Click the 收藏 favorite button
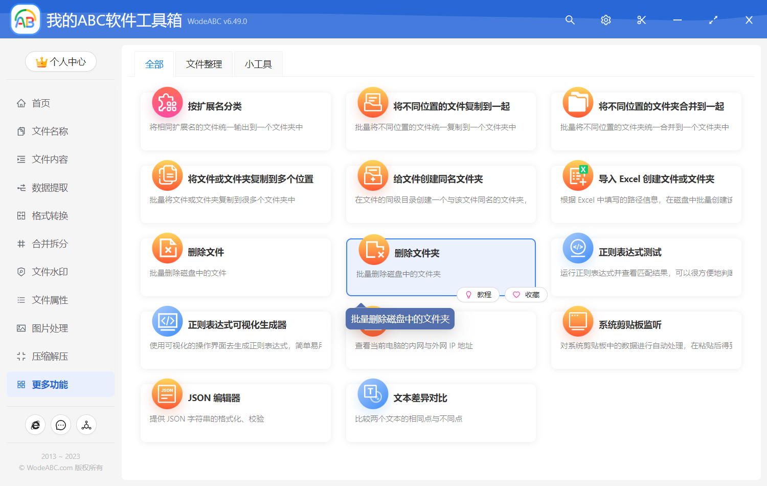Screen dimensions: 767x486 tap(527, 295)
